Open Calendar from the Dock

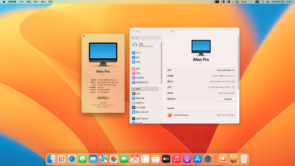click(135, 159)
